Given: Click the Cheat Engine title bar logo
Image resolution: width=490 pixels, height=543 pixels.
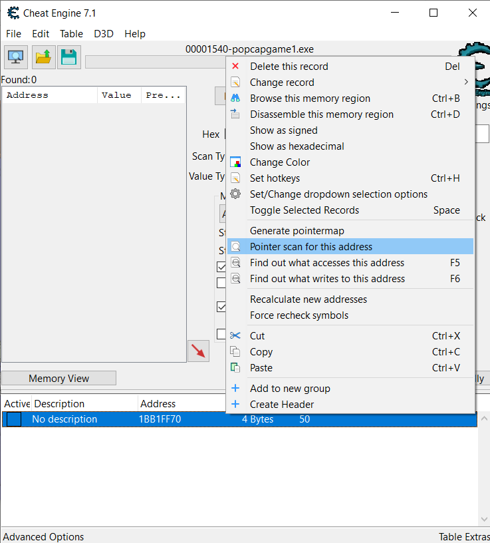Looking at the screenshot, I should [x=13, y=13].
